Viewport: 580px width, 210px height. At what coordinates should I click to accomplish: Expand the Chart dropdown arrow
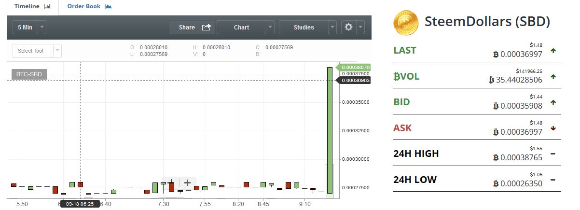pos(270,28)
